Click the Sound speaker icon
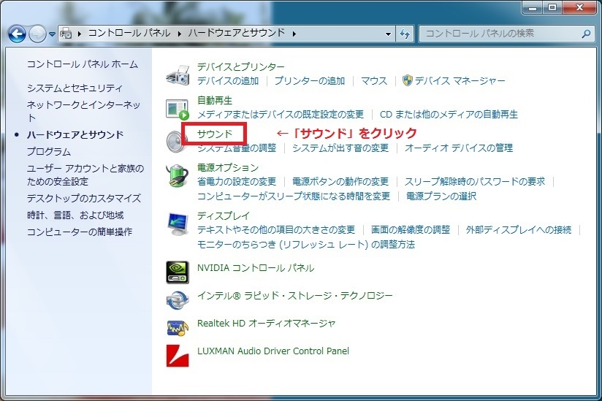 [x=176, y=141]
